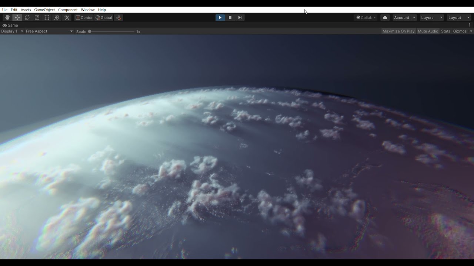Open the File menu

(4, 10)
